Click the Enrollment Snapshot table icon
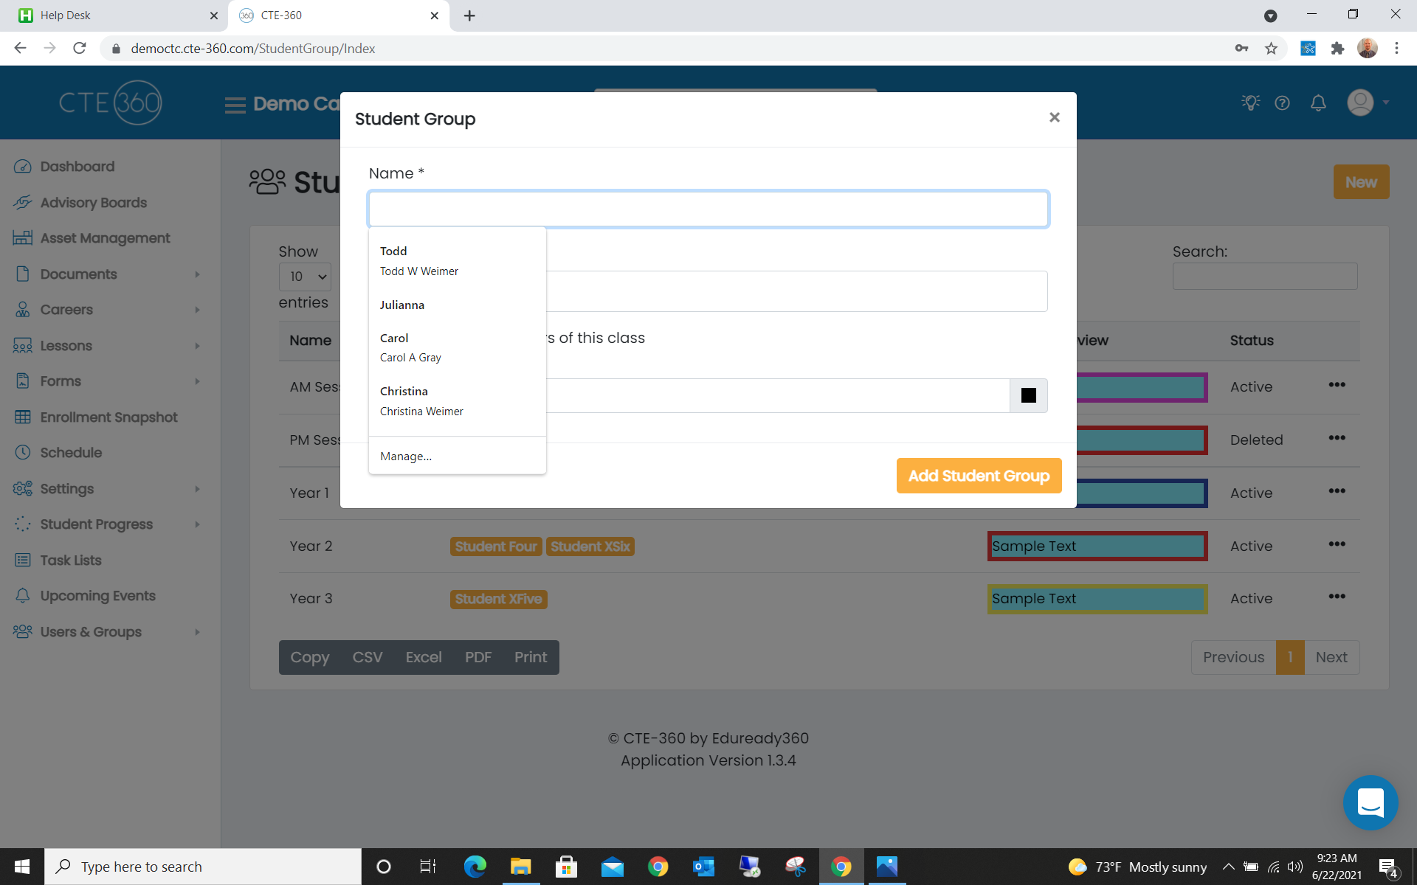Screen dimensions: 1417x885 click(x=23, y=417)
